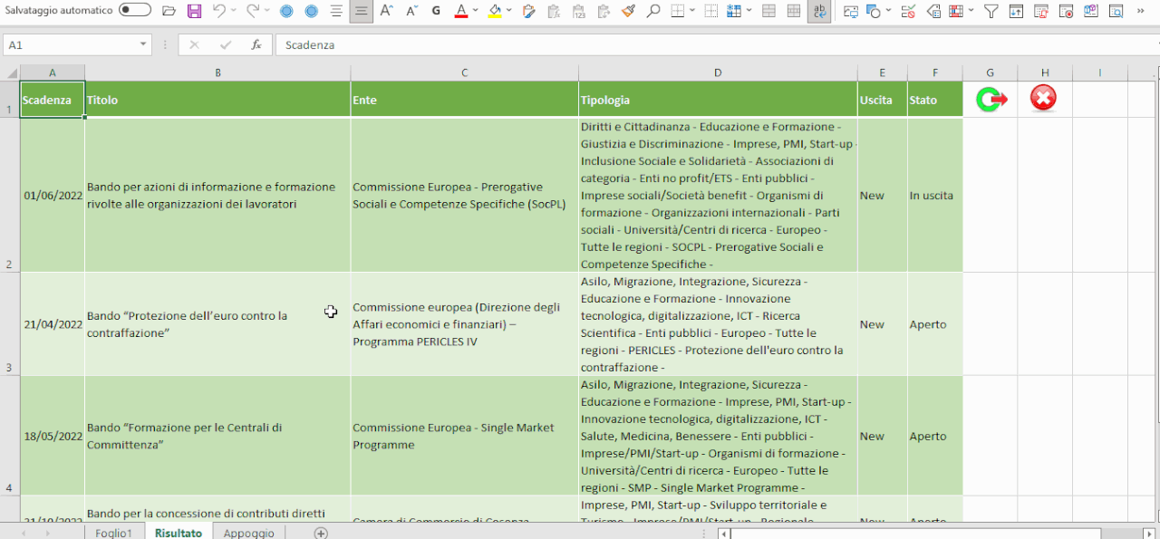Screen dimensions: 1160x539
Task: Select column B header
Action: click(217, 72)
